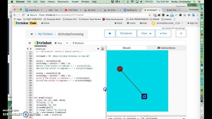212x119 pixels.
Task: Open the youtube bookmark link
Action: coord(113,19)
